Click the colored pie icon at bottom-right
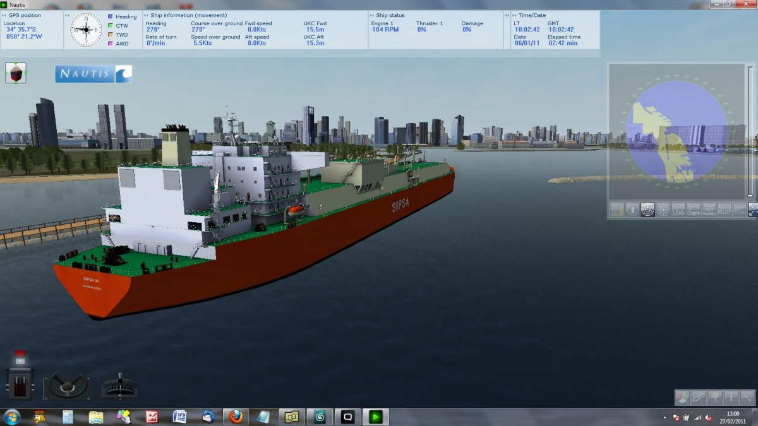This screenshot has height=426, width=758. click(682, 398)
